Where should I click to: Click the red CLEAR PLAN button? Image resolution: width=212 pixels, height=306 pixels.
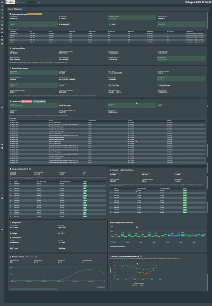click(x=26, y=101)
